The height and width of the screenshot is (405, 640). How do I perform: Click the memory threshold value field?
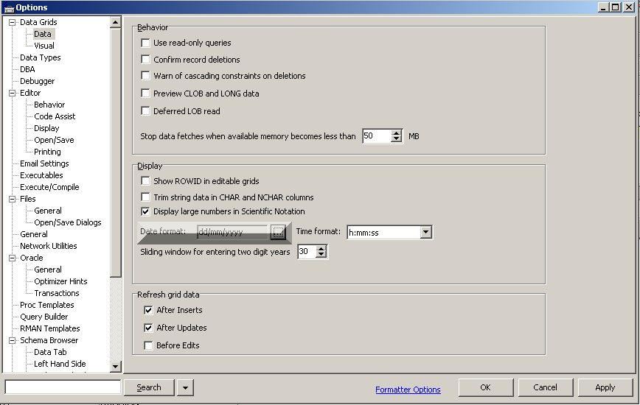pyautogui.click(x=377, y=136)
